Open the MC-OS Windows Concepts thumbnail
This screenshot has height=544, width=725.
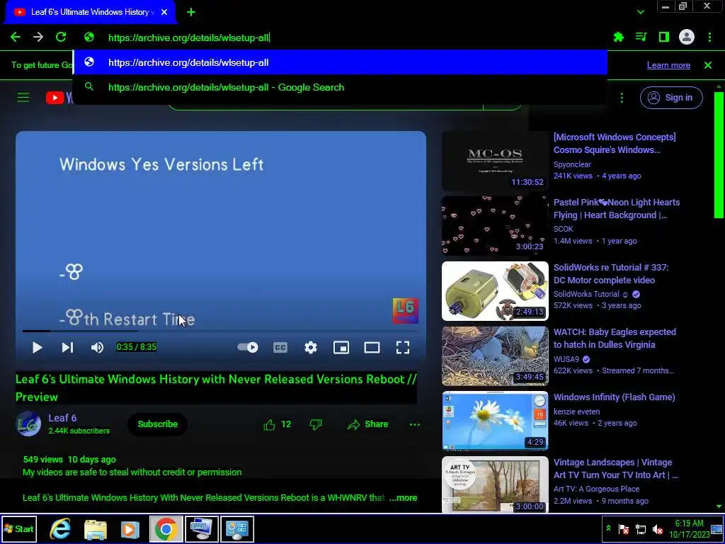coord(495,161)
